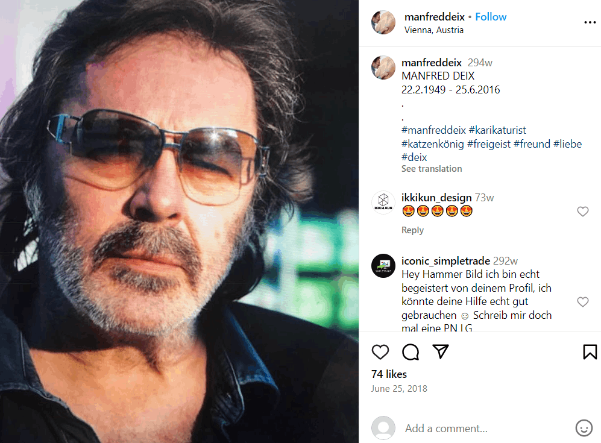Like the iconic_simpletrade comment
601x443 pixels.
pos(582,302)
